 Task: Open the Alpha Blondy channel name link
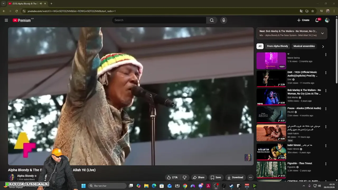(x=25, y=176)
